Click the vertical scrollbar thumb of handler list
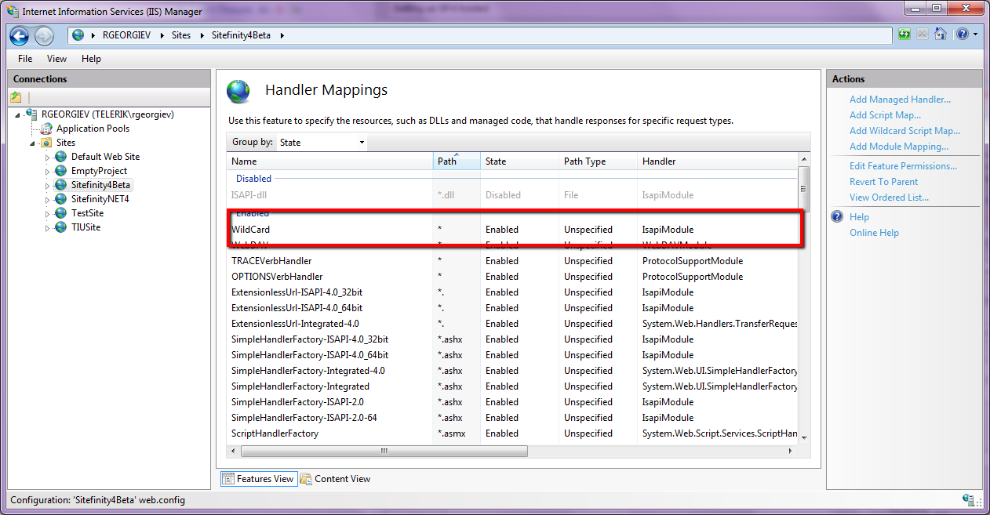 [x=803, y=189]
